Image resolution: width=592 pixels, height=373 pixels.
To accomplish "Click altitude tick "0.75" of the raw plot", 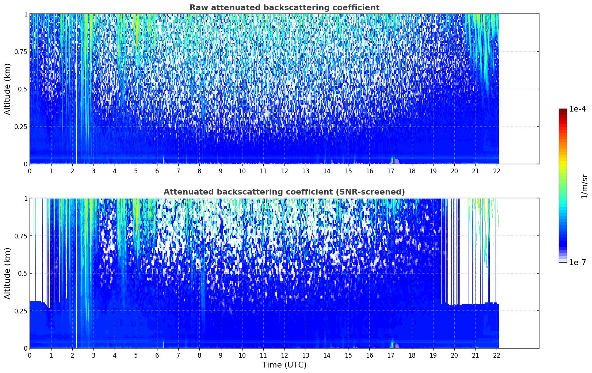I will click(20, 52).
